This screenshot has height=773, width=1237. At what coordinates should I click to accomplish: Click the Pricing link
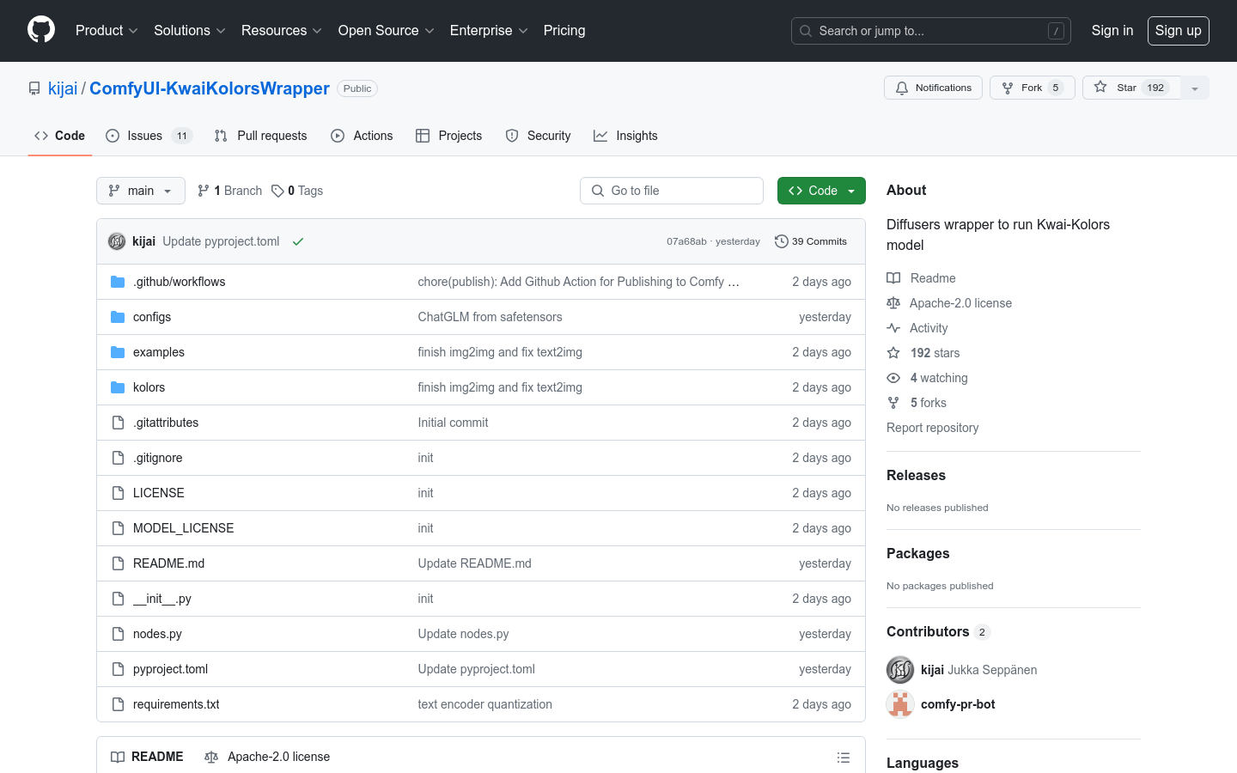pyautogui.click(x=564, y=30)
